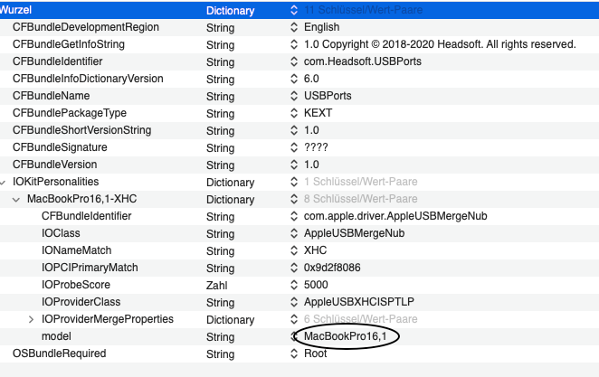
Task: Open type stepper for model row
Action: click(293, 336)
